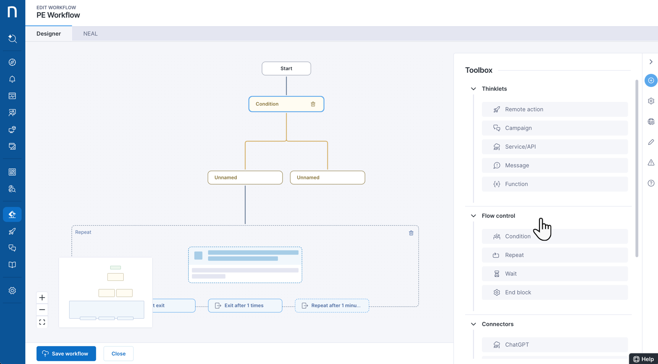Image resolution: width=658 pixels, height=364 pixels.
Task: Switch to the NEAL tab
Action: coord(90,34)
